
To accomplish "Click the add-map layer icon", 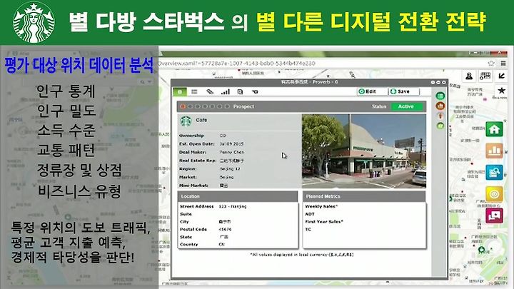I will [x=485, y=76].
